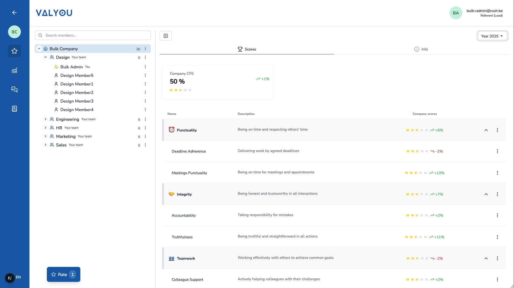
Task: Click the Punctuality score bar indicator
Action: tap(417, 130)
